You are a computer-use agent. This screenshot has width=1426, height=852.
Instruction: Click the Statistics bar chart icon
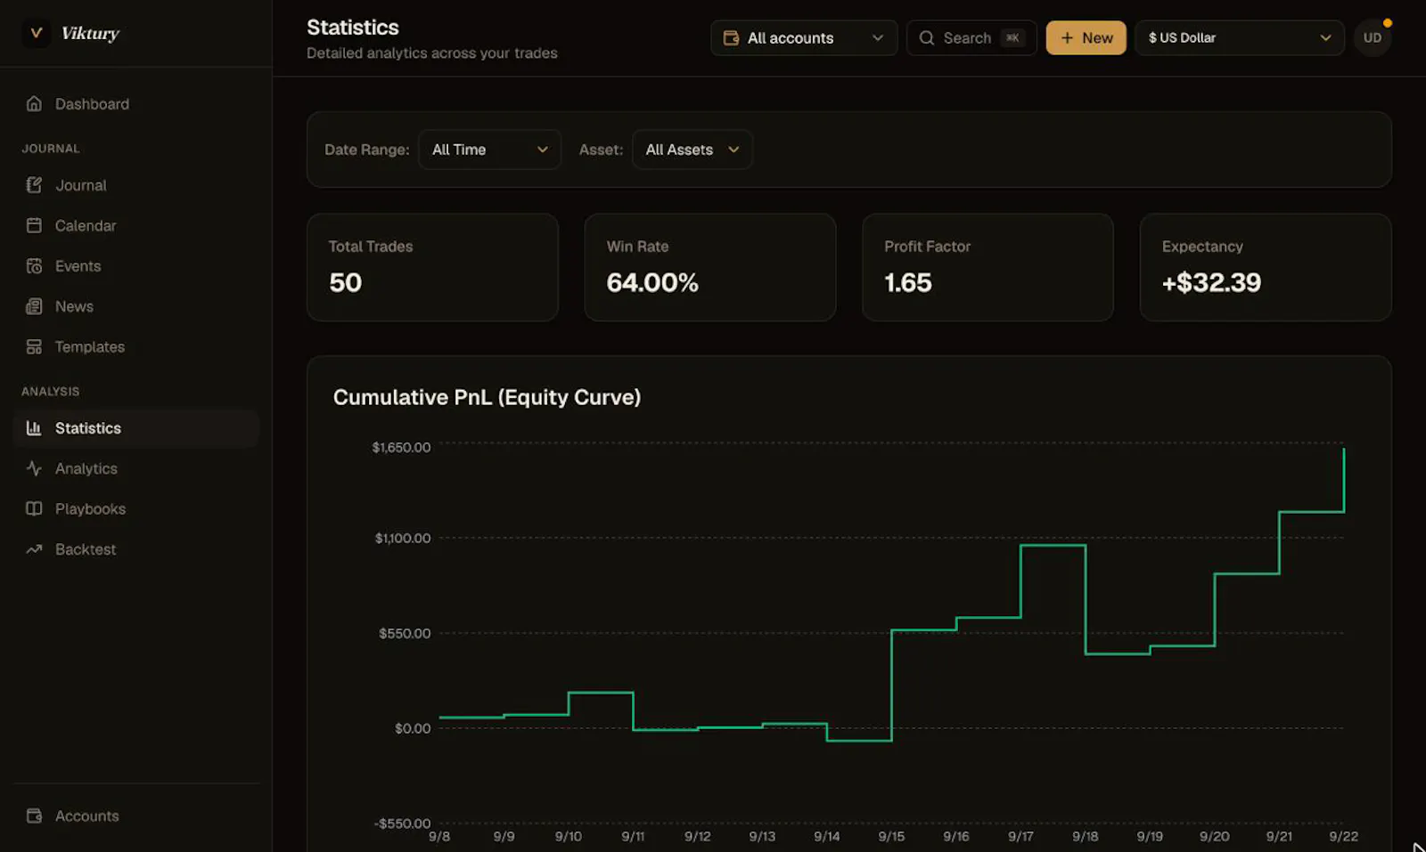[34, 428]
